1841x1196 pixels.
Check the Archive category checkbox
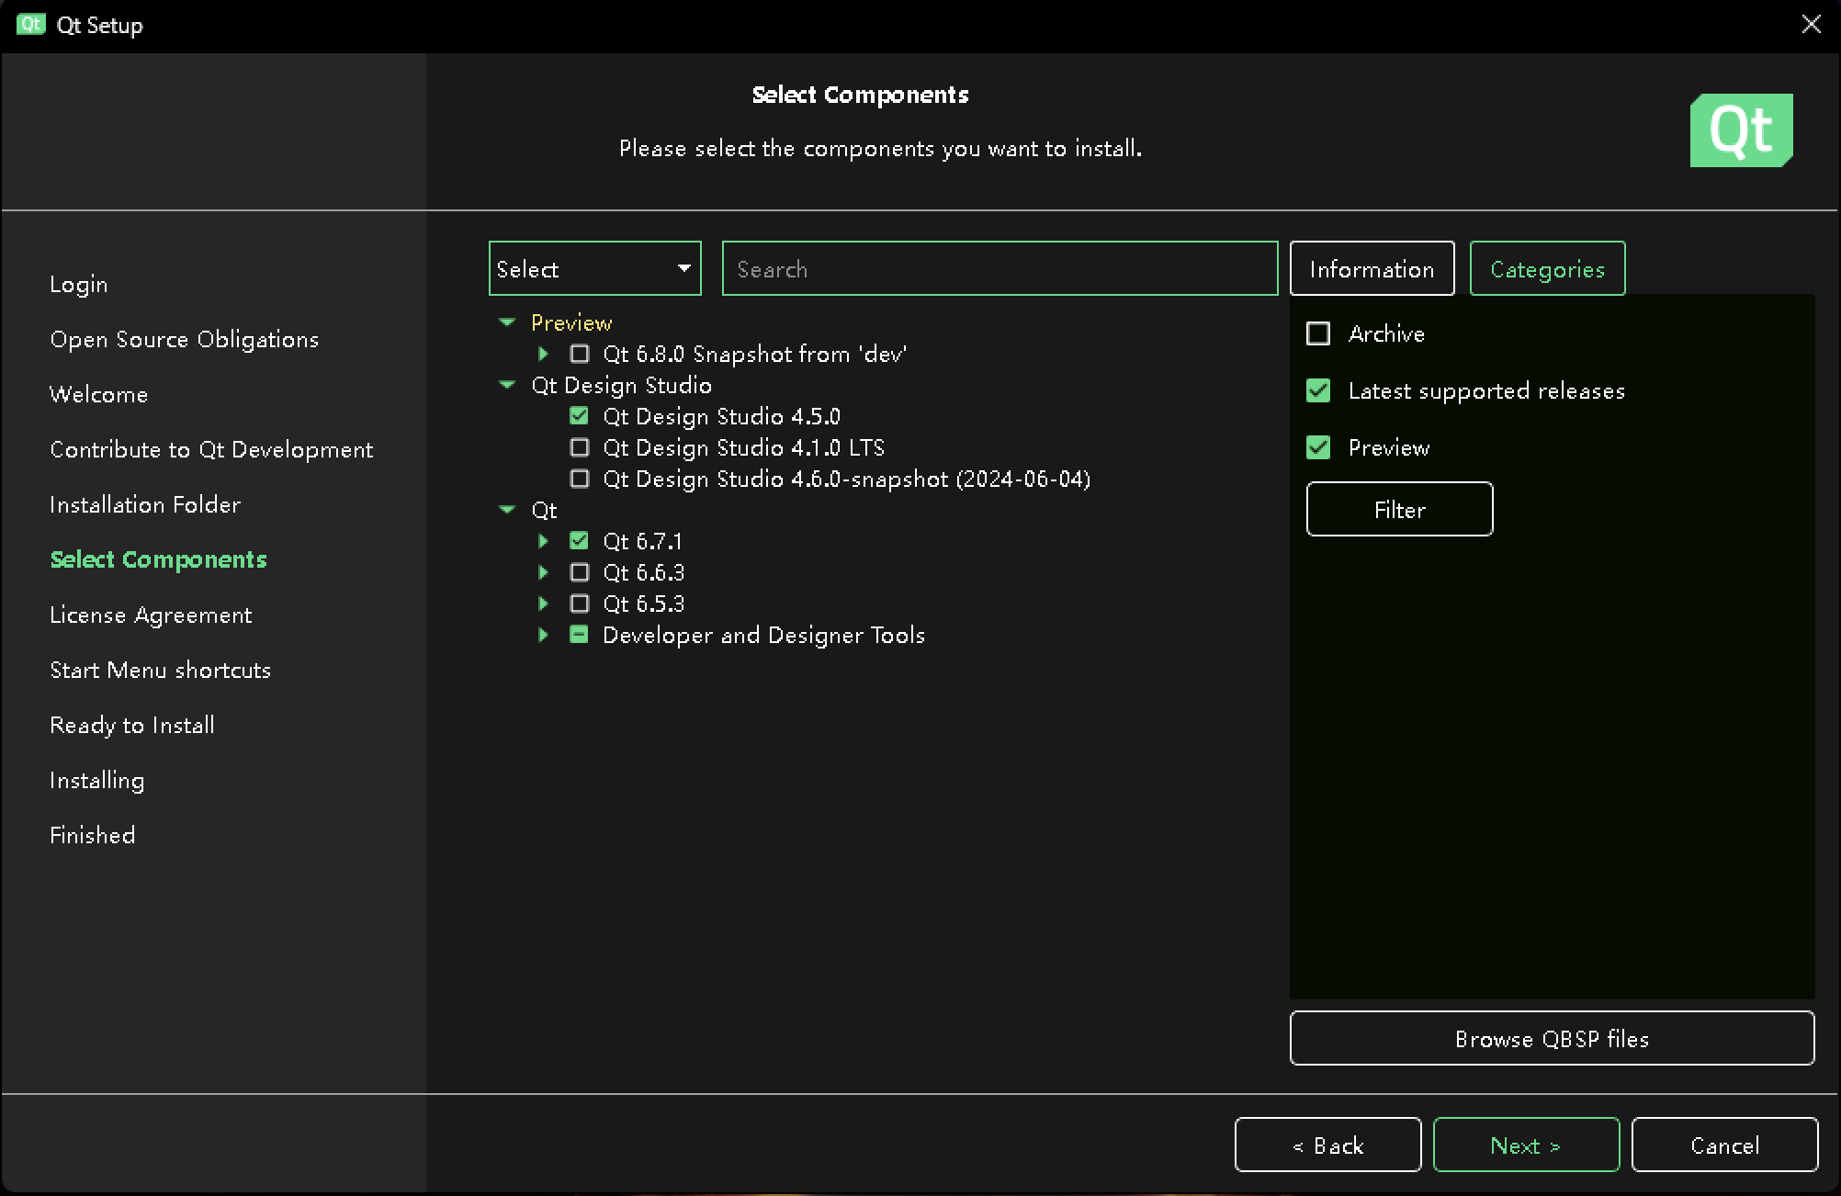point(1318,333)
